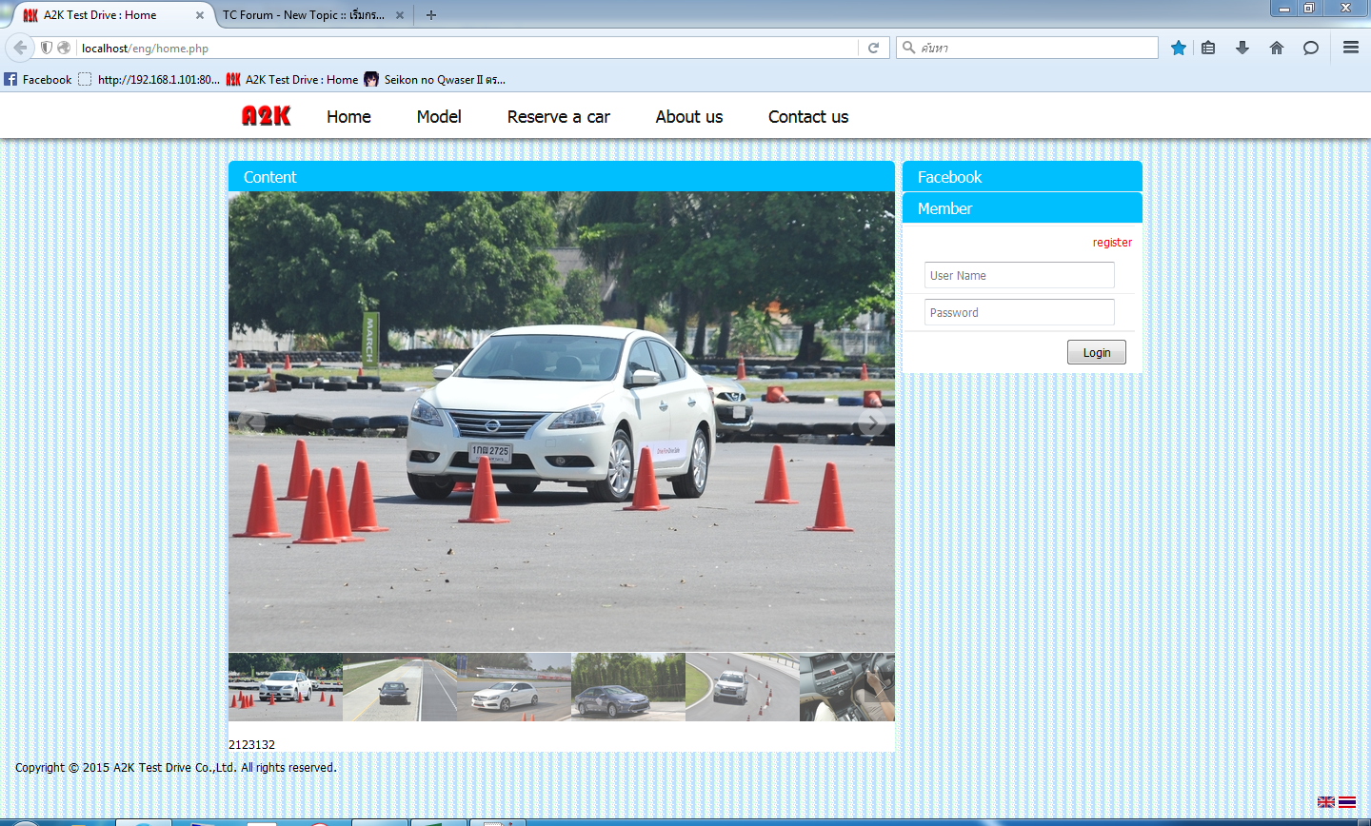Image resolution: width=1371 pixels, height=826 pixels.
Task: Click the large white Nissan slide image
Action: (562, 422)
